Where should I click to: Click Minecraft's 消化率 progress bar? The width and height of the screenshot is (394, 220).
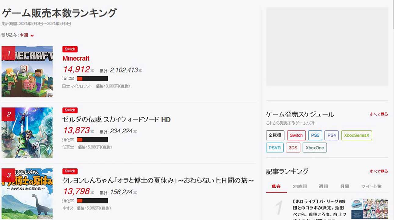tap(92, 79)
